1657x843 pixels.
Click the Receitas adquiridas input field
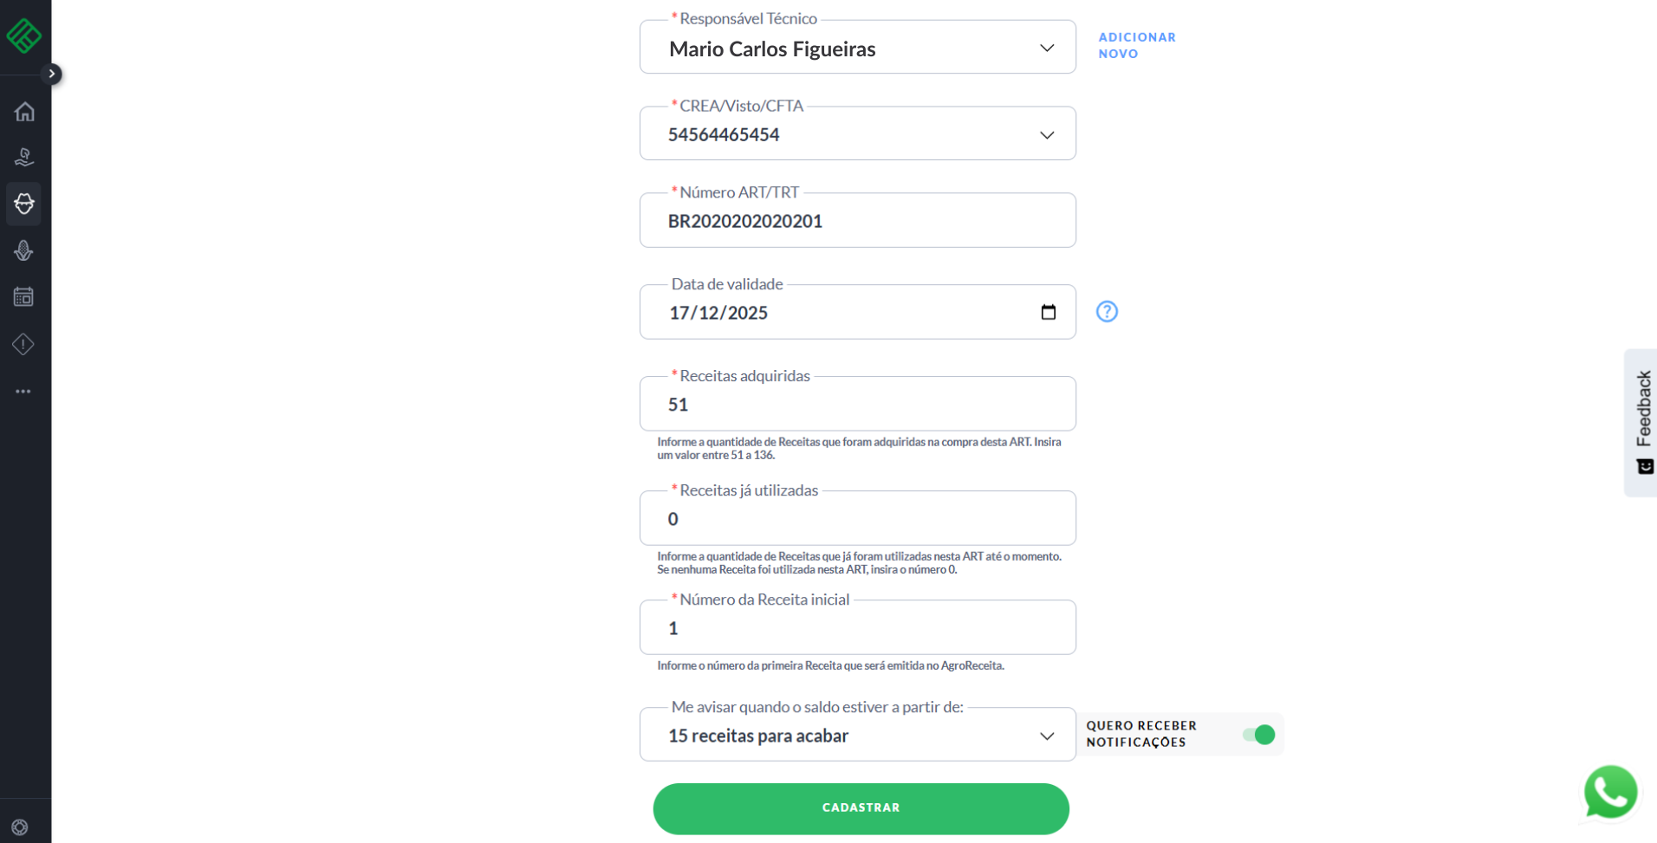point(857,405)
